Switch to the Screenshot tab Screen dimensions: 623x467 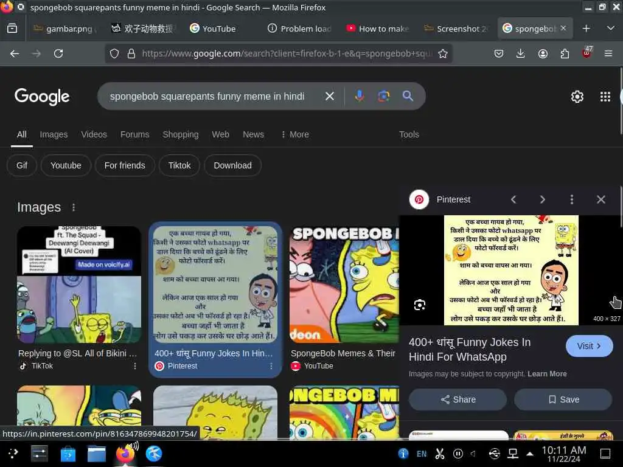click(x=455, y=29)
